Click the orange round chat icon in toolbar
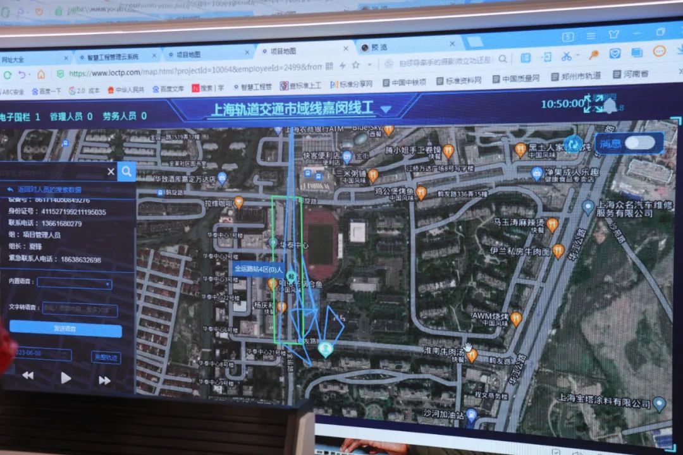 coord(660,51)
